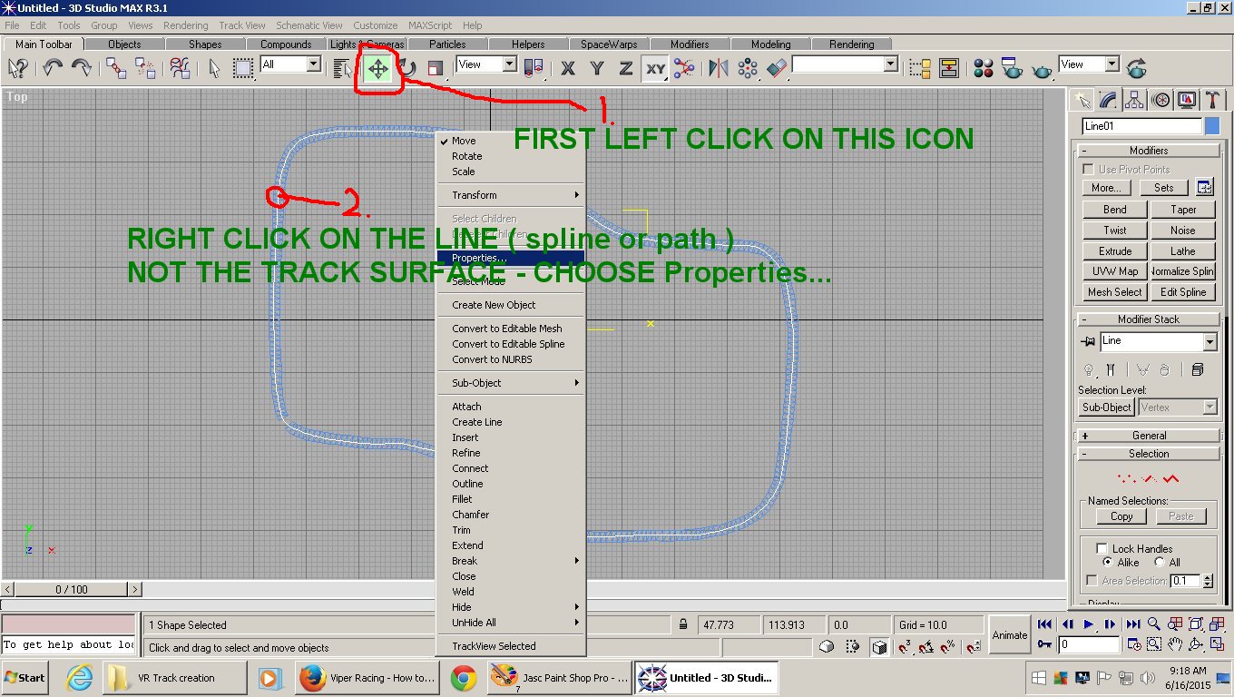Select the All radio button
The width and height of the screenshot is (1234, 697).
[1160, 563]
